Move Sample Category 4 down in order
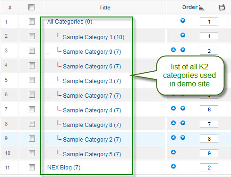The image size is (231, 177). [x=183, y=108]
